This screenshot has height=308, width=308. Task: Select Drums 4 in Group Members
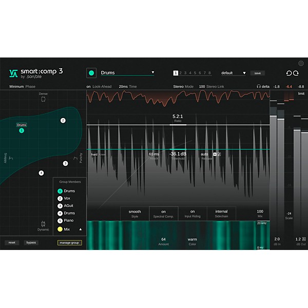click(66, 214)
